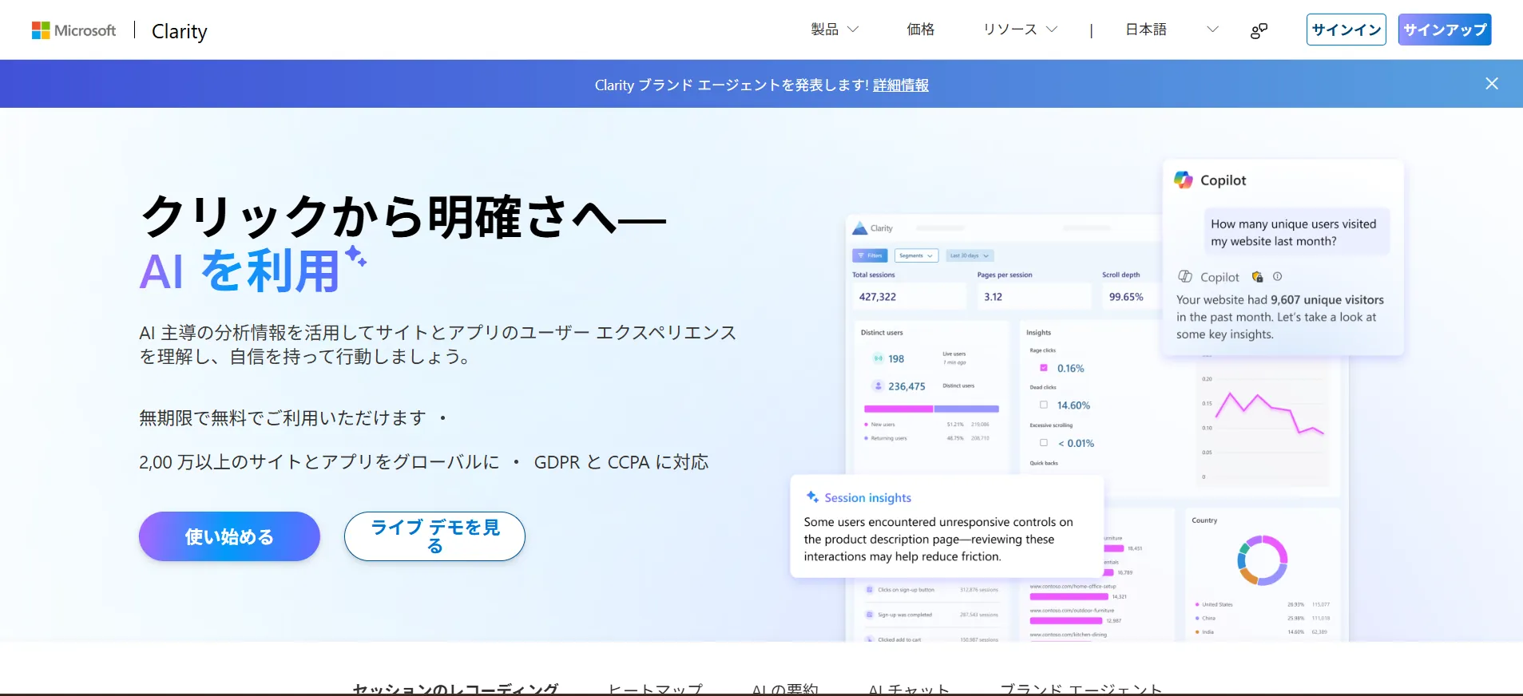Click the Rage clicks pink icon

click(x=1044, y=368)
